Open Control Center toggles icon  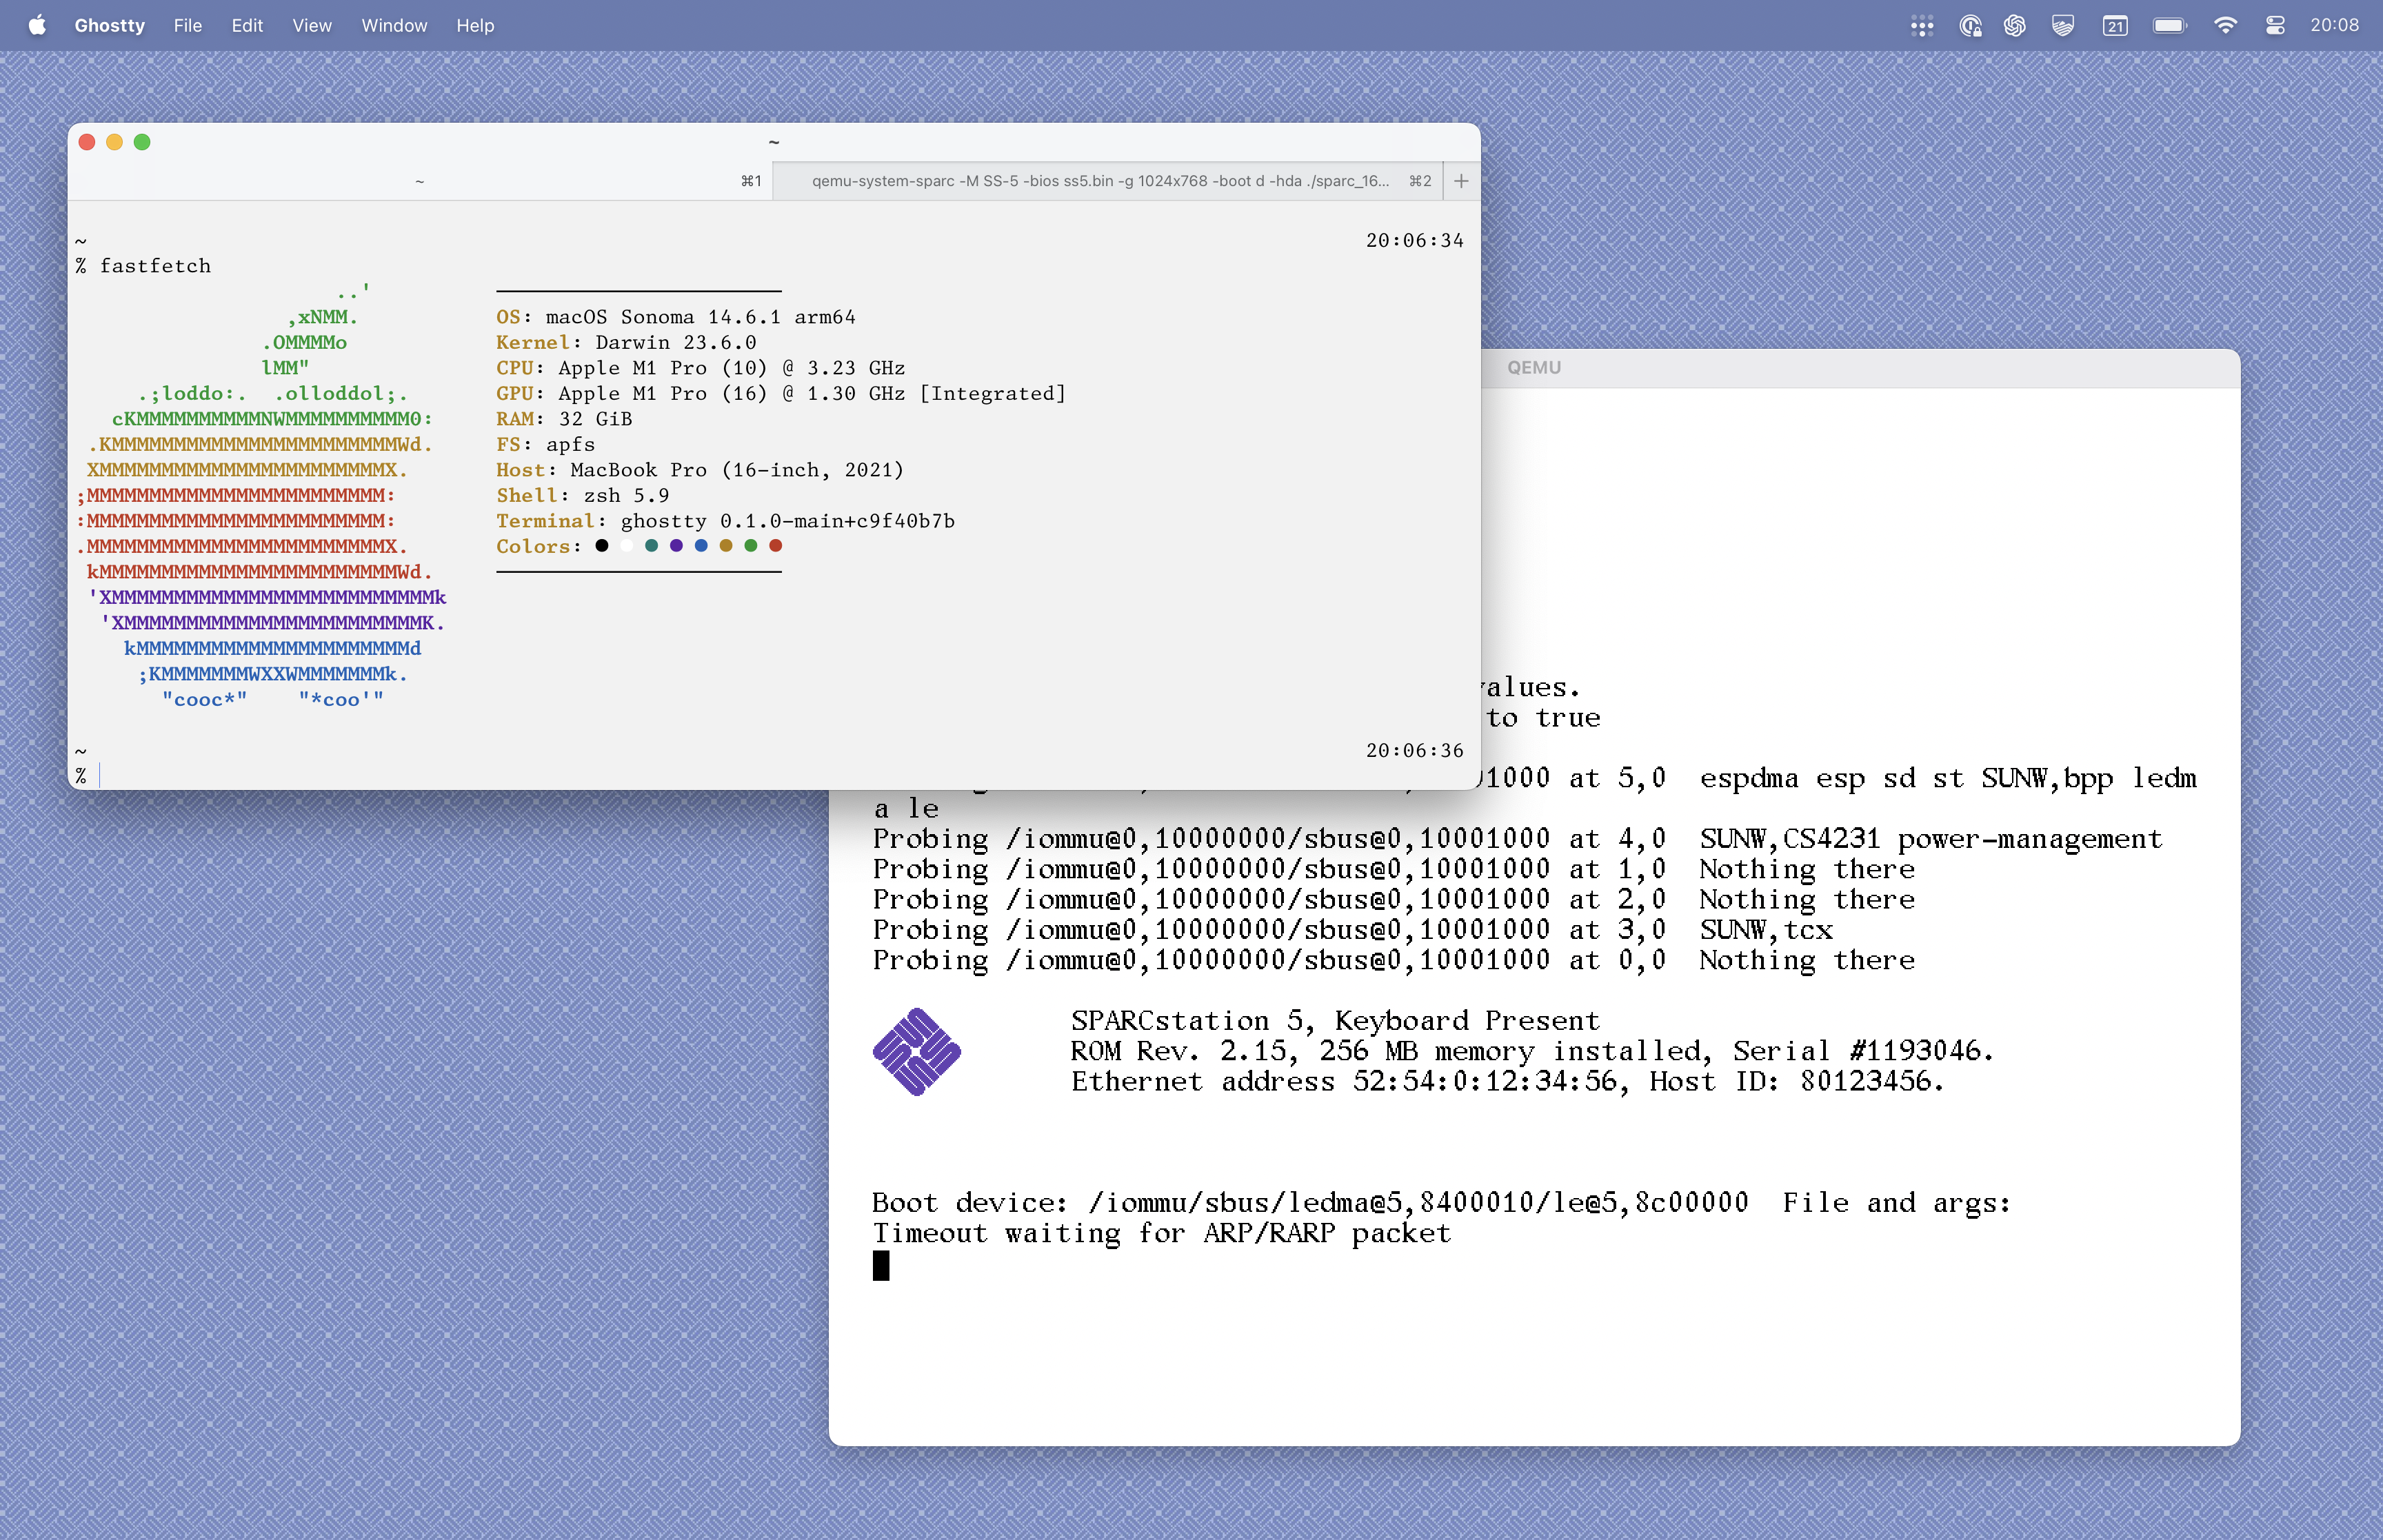click(x=2275, y=26)
